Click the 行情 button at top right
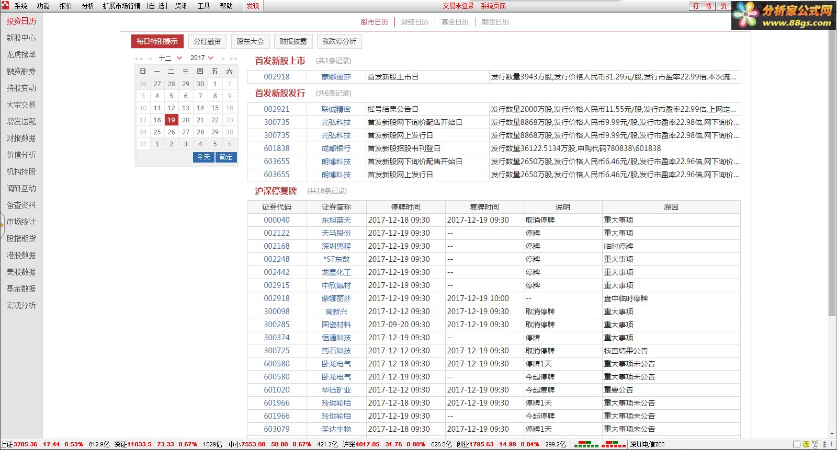The width and height of the screenshot is (837, 450). coord(702,6)
